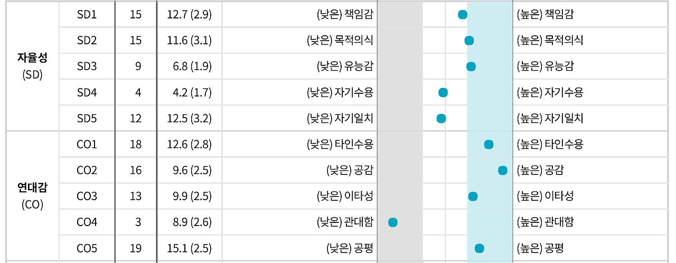Click the CO1 타인수용 score dot

click(489, 144)
